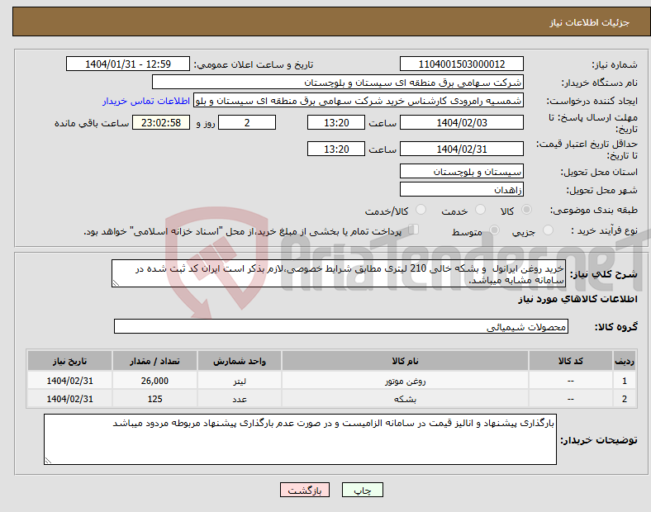
Task: Click the unit cell لیتر
Action: (x=240, y=381)
